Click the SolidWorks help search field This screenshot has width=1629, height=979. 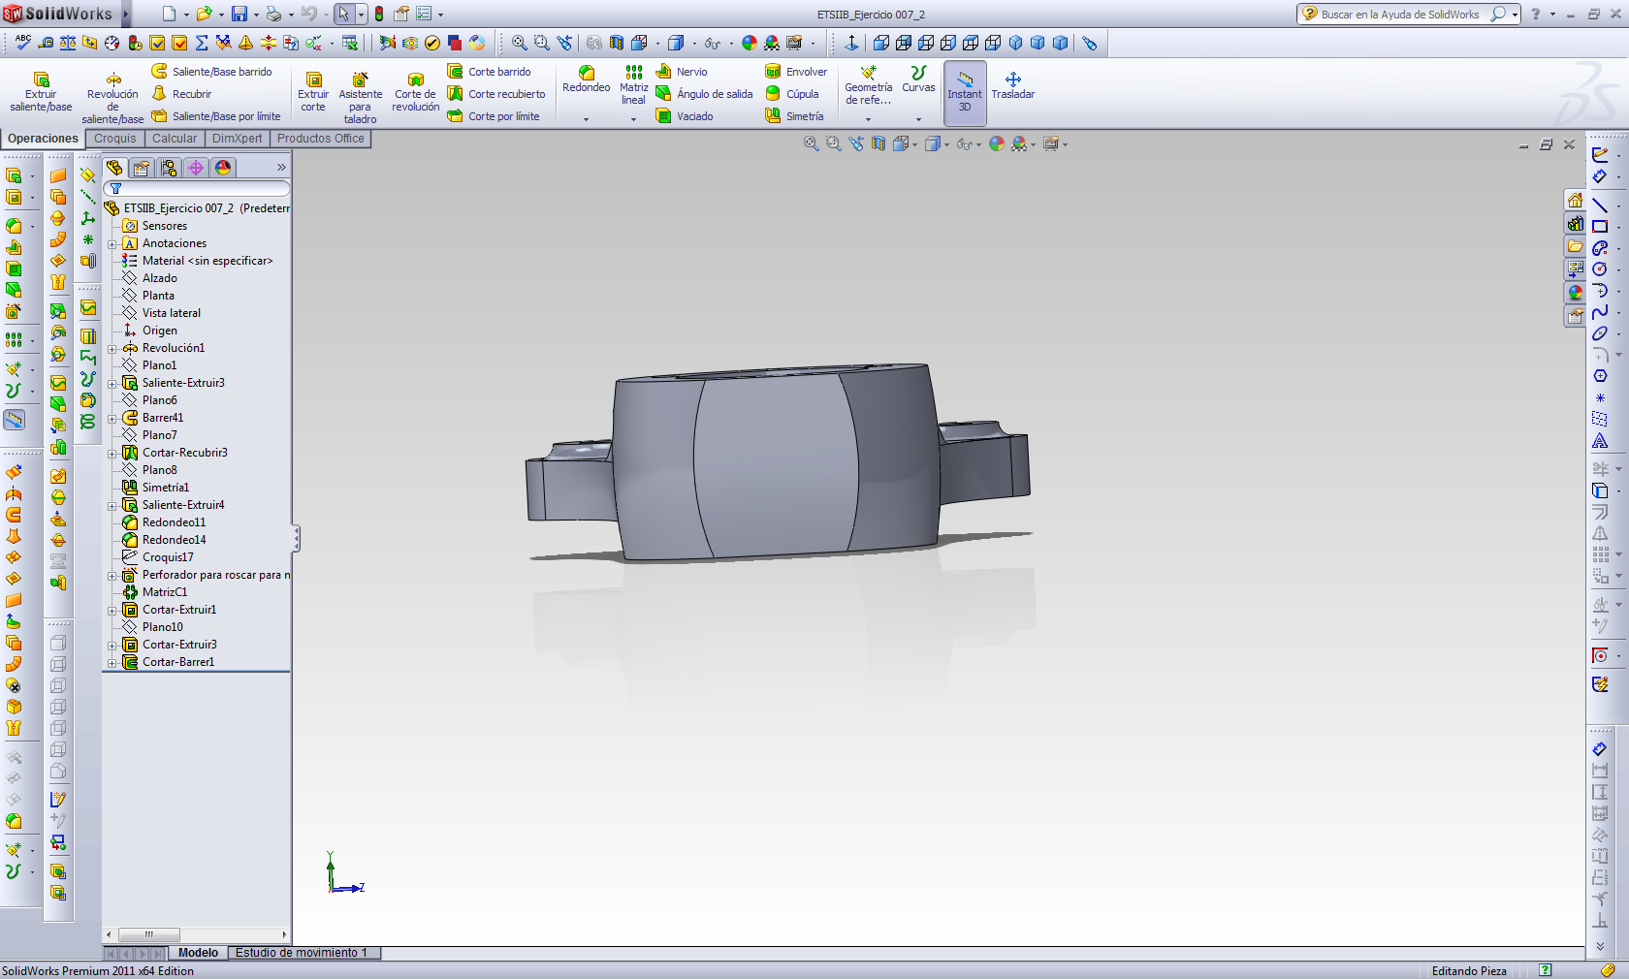point(1402,15)
